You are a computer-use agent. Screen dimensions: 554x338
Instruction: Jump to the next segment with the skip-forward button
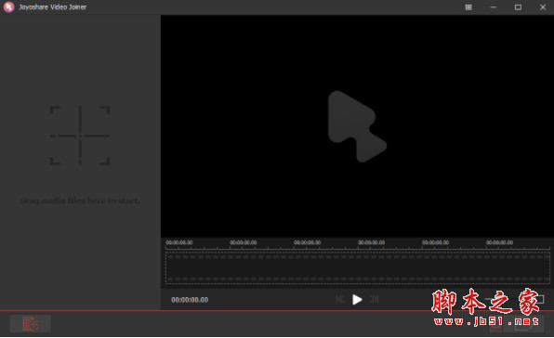tap(375, 300)
